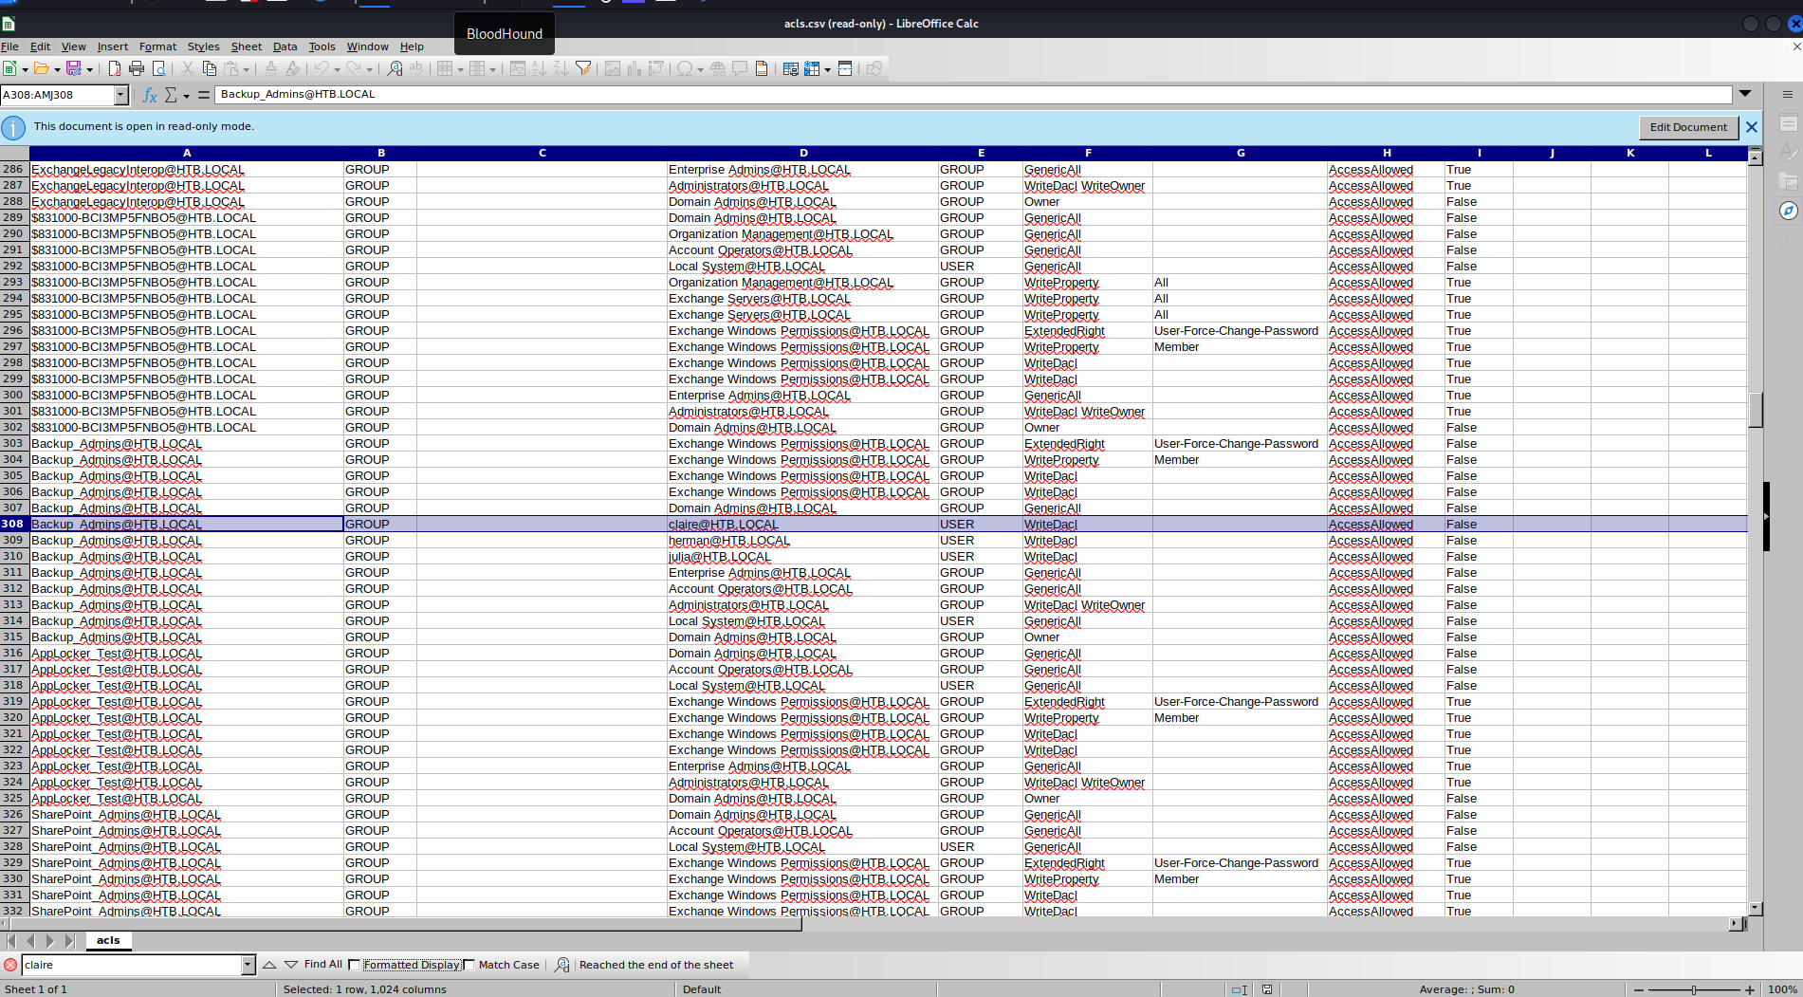Click the vertical scrollbar down arrow
This screenshot has width=1803, height=997.
pos(1756,908)
